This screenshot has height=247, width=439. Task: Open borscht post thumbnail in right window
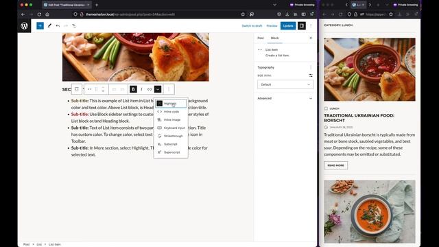pos(370,69)
